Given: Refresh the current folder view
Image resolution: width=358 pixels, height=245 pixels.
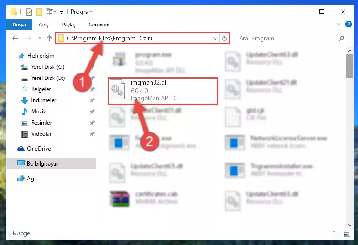Looking at the screenshot, I should click(x=224, y=38).
